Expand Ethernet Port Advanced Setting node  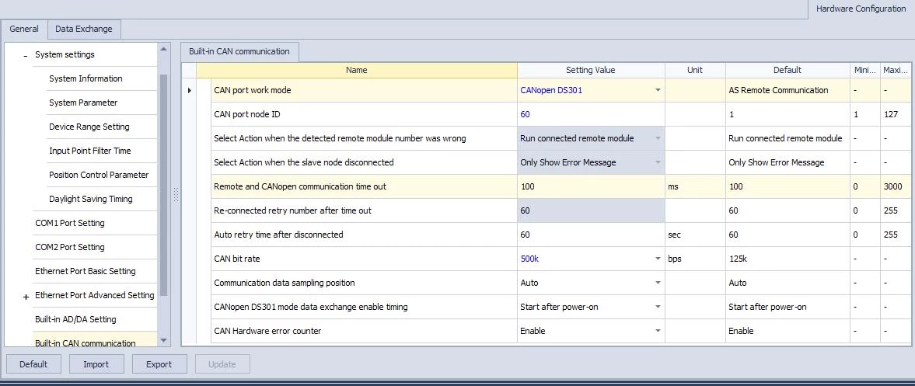pyautogui.click(x=26, y=296)
